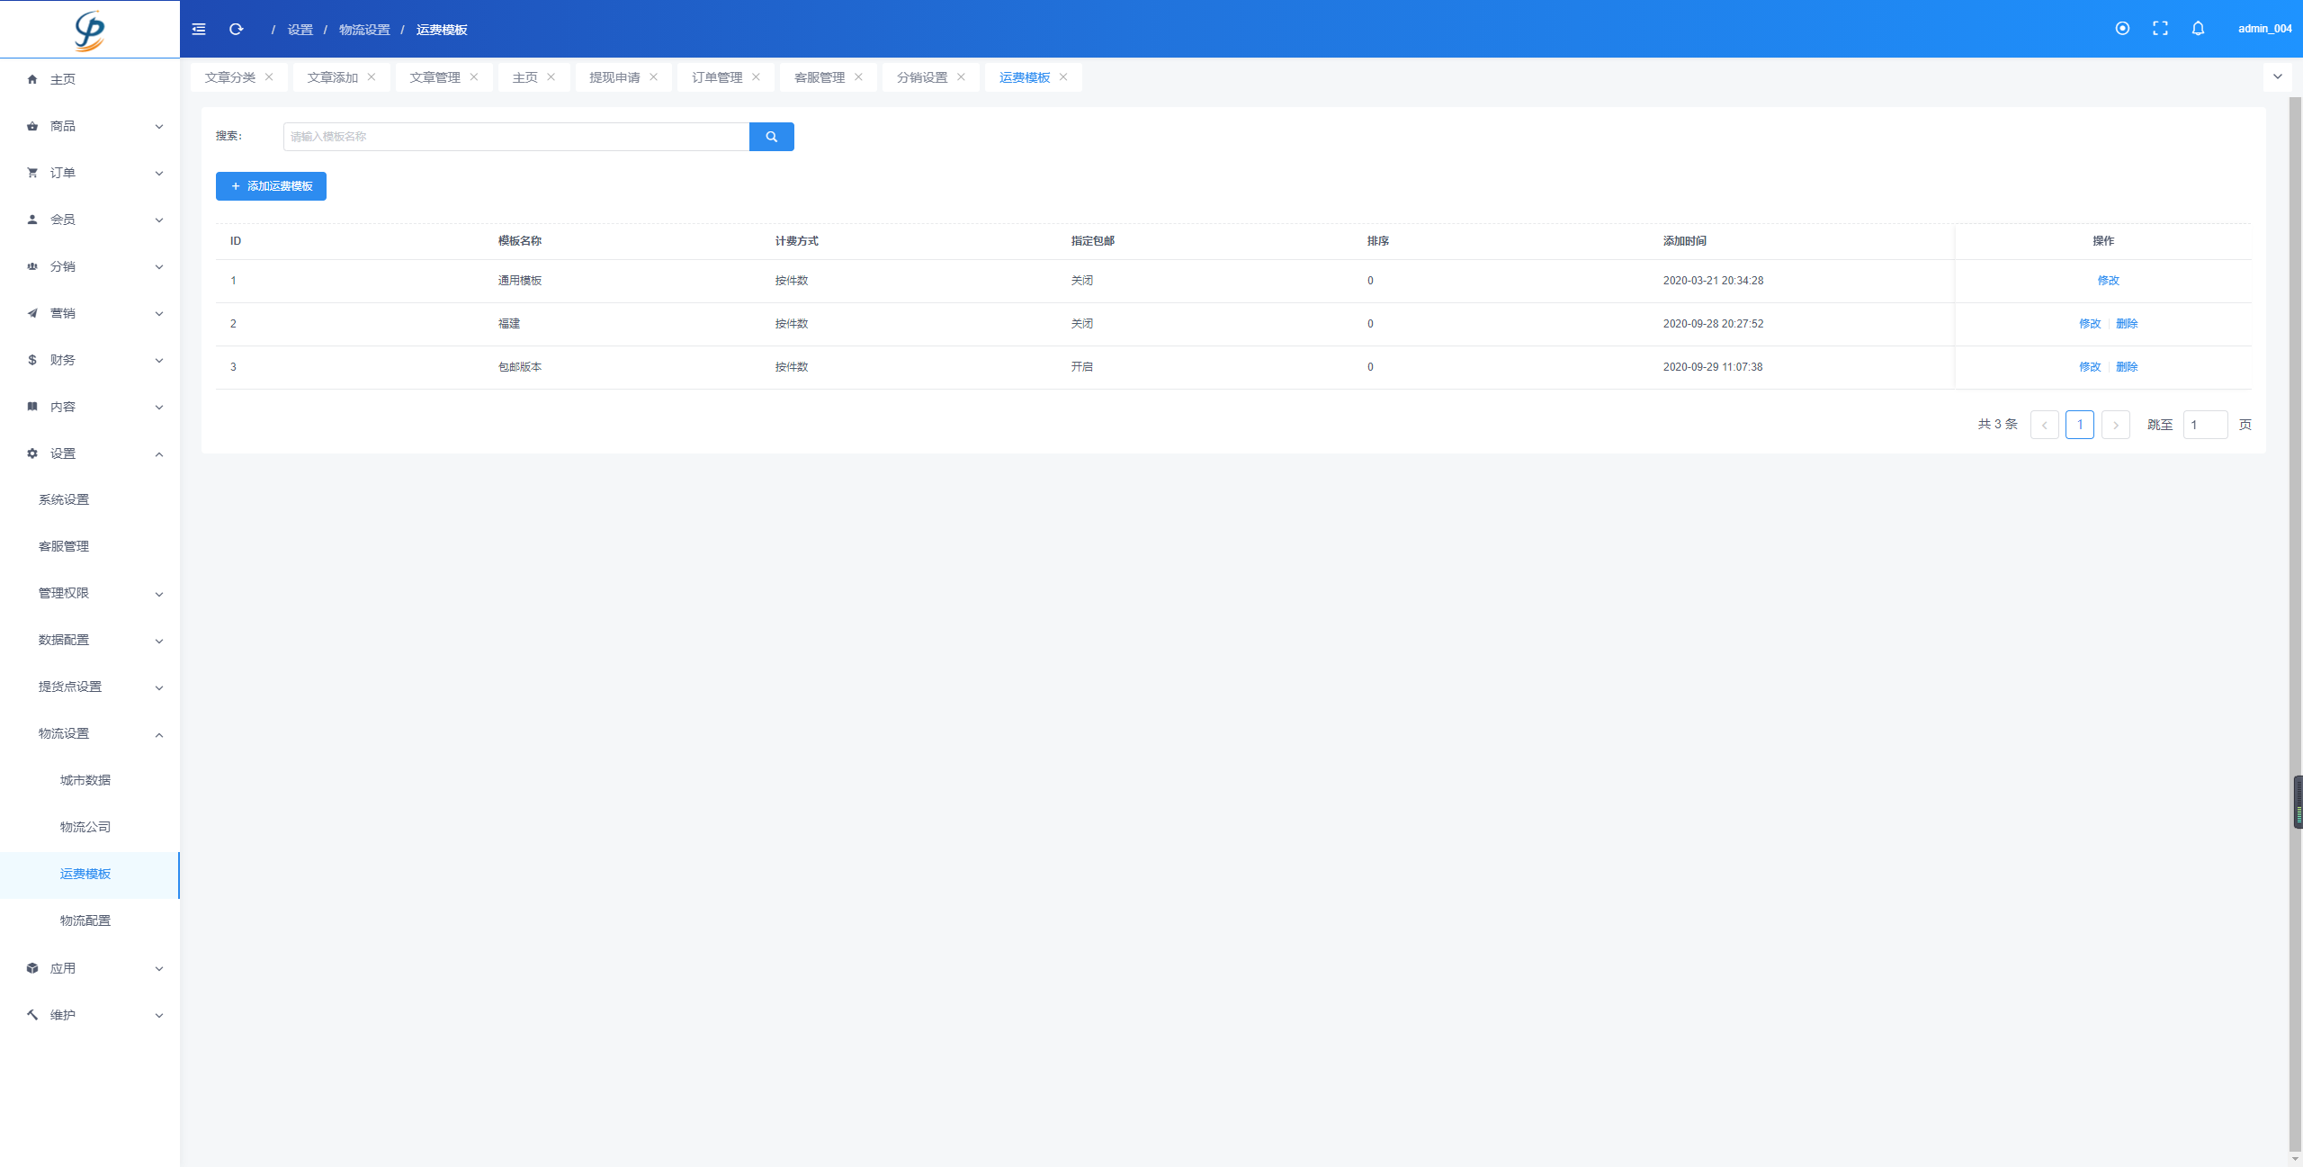Click 删除 for 福建 row

(2126, 324)
